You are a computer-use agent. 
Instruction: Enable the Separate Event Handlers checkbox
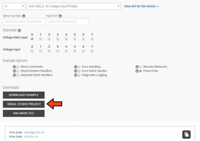(18, 75)
